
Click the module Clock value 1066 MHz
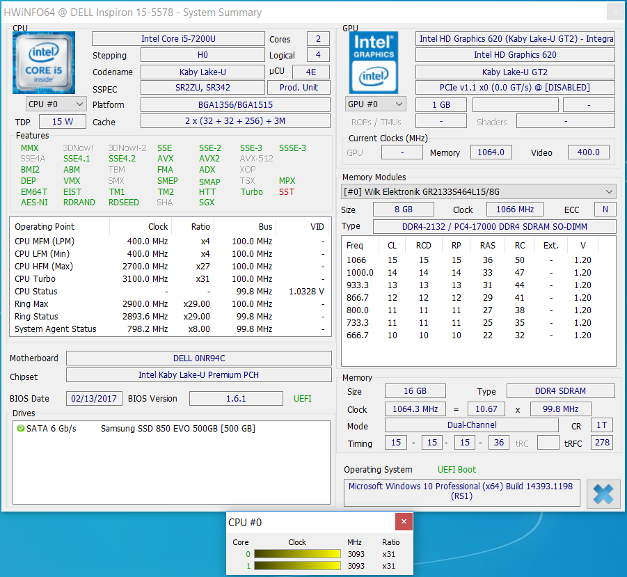pos(515,210)
